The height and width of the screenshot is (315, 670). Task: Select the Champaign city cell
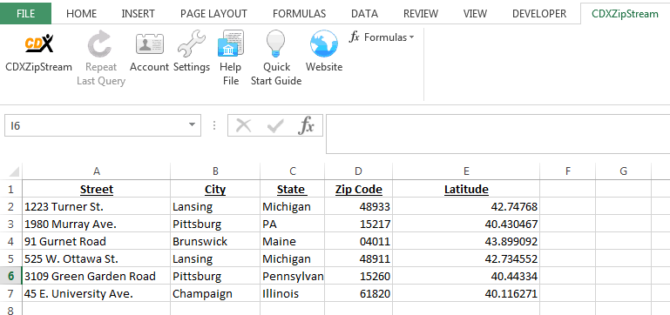[x=215, y=293]
